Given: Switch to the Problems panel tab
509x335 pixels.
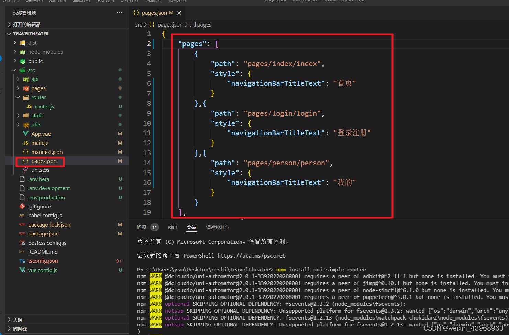Looking at the screenshot, I should tap(142, 227).
